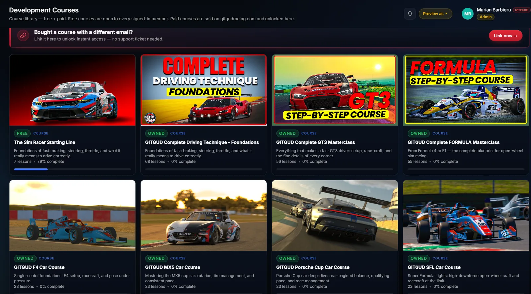Open the GT3 Step-by-Step Course thumbnail

pos(335,90)
